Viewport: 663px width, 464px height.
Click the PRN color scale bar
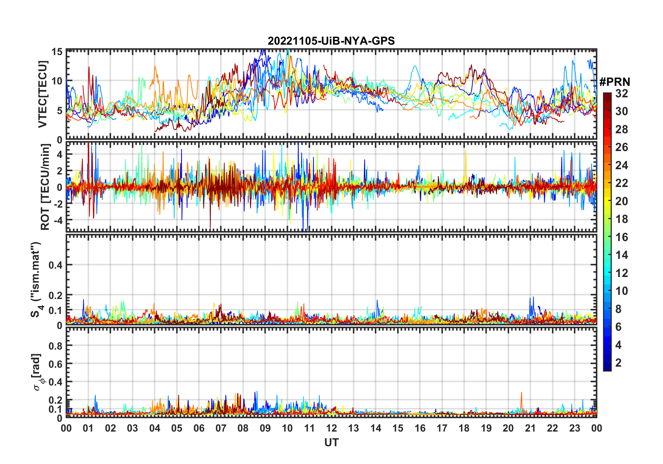[x=607, y=232]
